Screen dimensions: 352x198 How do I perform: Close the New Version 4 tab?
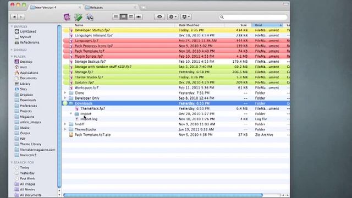[x=80, y=7]
